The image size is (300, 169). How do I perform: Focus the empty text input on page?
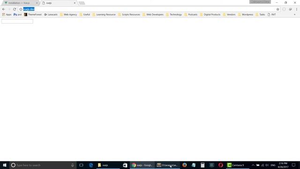[x=17, y=21]
